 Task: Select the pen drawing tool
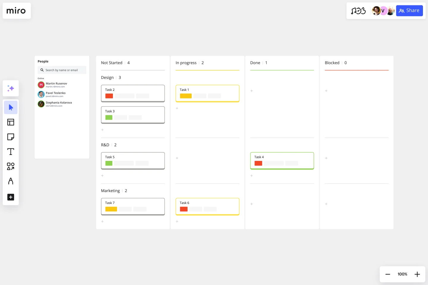pos(11,181)
